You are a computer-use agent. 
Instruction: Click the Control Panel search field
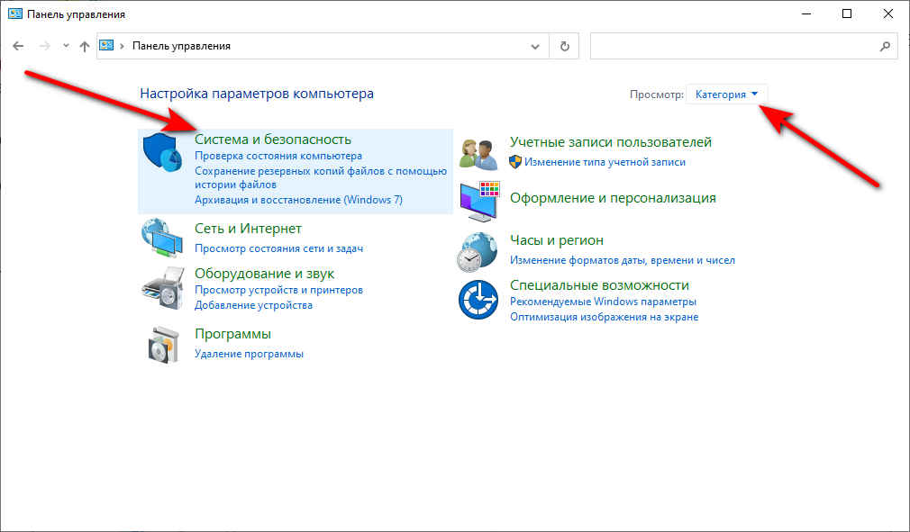click(x=733, y=46)
